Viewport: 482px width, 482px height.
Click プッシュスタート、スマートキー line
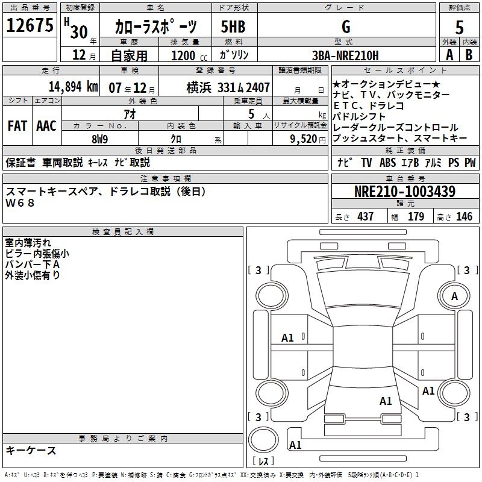(x=400, y=138)
